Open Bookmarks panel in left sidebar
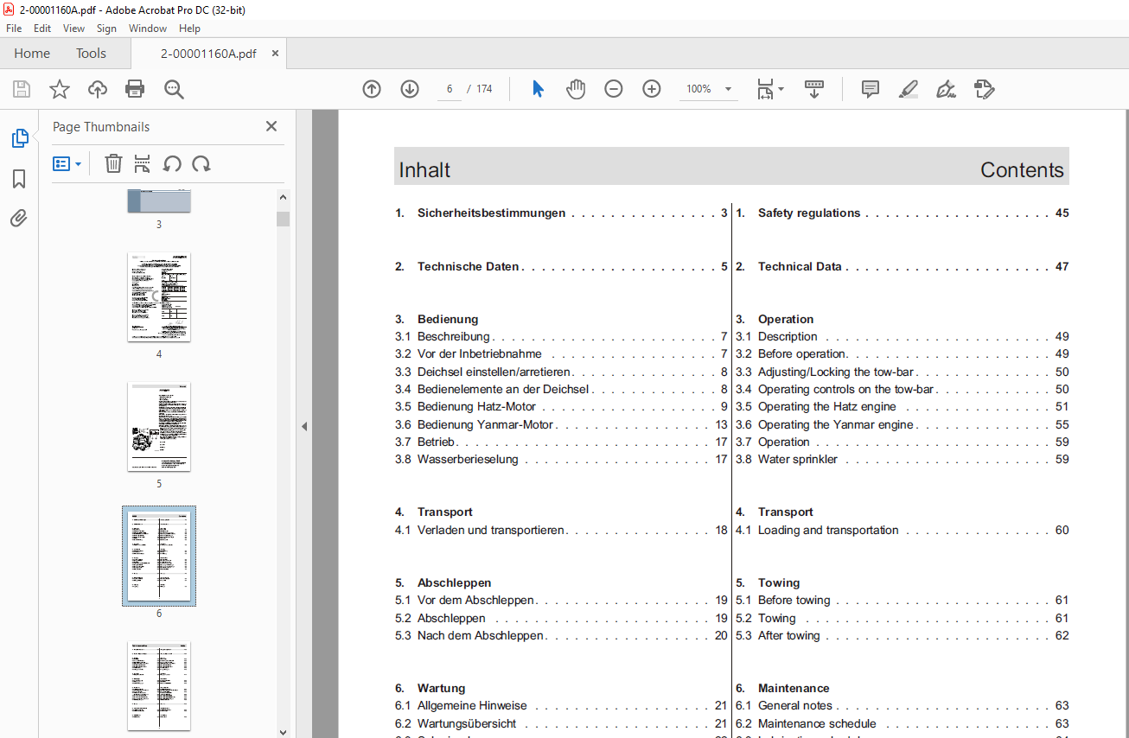Viewport: 1129px width, 738px height. (19, 179)
